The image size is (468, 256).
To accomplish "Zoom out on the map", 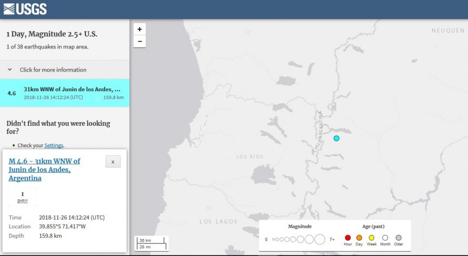I will coord(139,42).
